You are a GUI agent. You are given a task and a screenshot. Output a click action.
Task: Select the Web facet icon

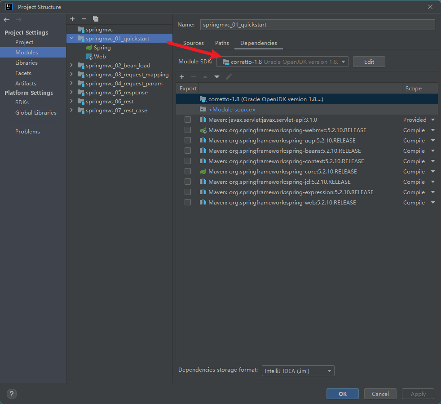89,57
